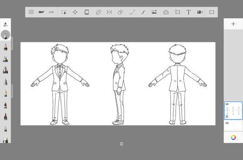The height and width of the screenshot is (160, 243).
Task: Click the Undo arrow
Action: coord(41,12)
